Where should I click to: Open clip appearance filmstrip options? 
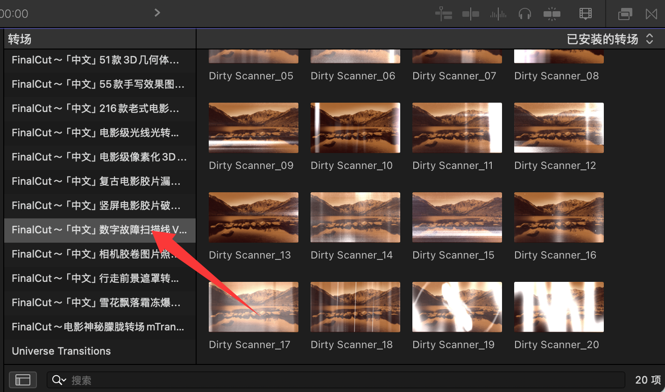[x=586, y=14]
